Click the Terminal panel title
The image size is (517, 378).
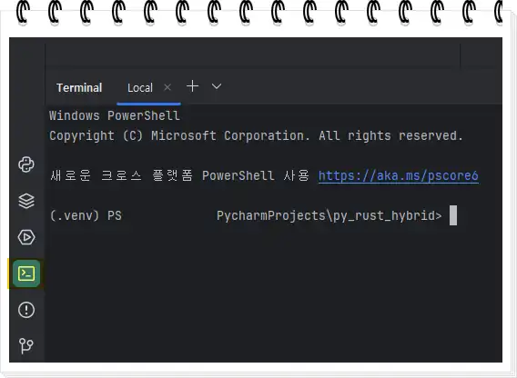click(79, 88)
